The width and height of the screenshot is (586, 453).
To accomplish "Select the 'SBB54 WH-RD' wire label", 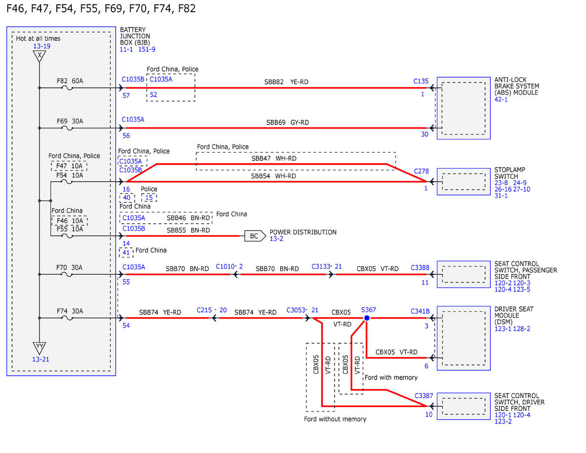I will (x=273, y=175).
